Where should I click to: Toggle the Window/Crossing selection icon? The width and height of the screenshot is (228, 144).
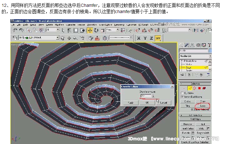82,30
